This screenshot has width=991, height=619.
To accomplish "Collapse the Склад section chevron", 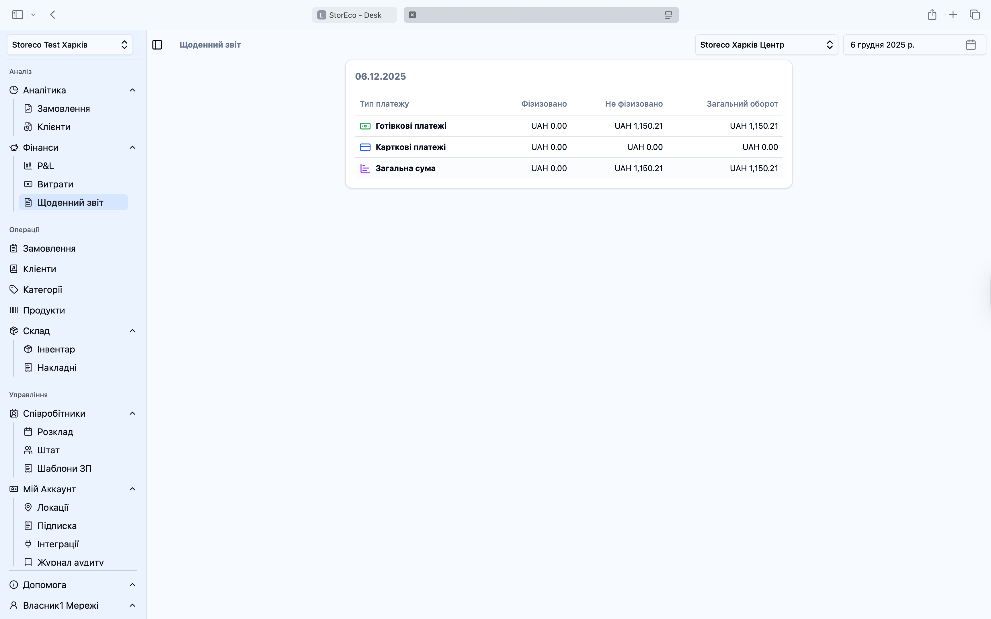I will (132, 331).
